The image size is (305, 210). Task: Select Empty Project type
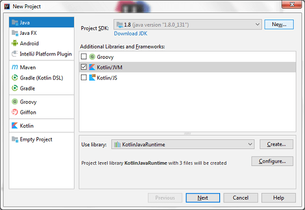41,139
